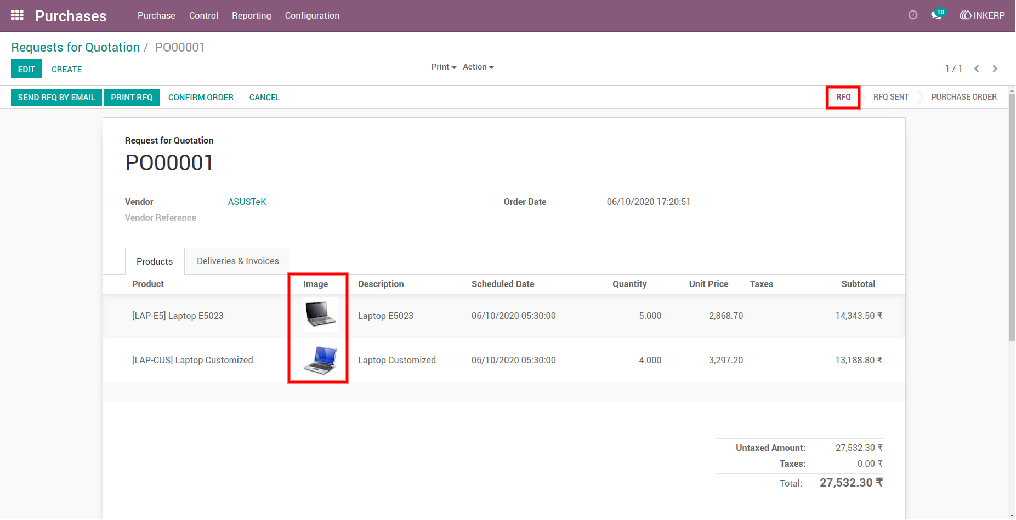Screen dimensions: 1016x520
Task: Select the PURCHASE ORDER status stage
Action: [964, 97]
